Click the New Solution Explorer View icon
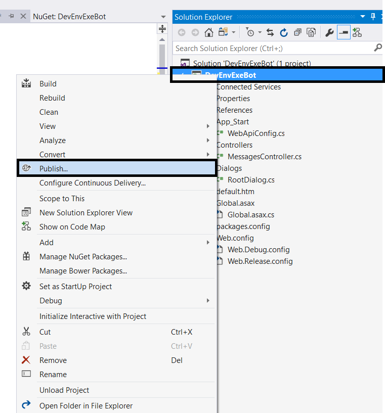Viewport: 385px width, 413px height. [26, 212]
